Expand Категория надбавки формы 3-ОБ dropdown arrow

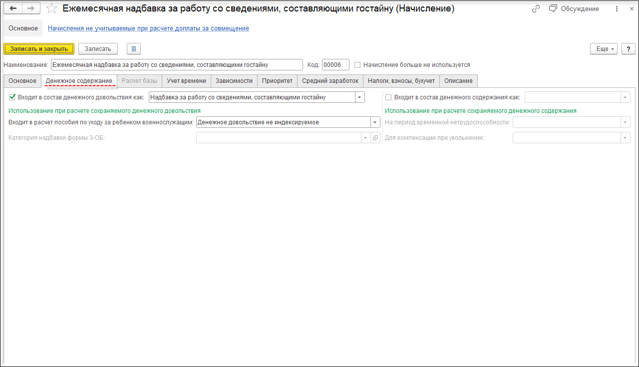click(x=365, y=138)
